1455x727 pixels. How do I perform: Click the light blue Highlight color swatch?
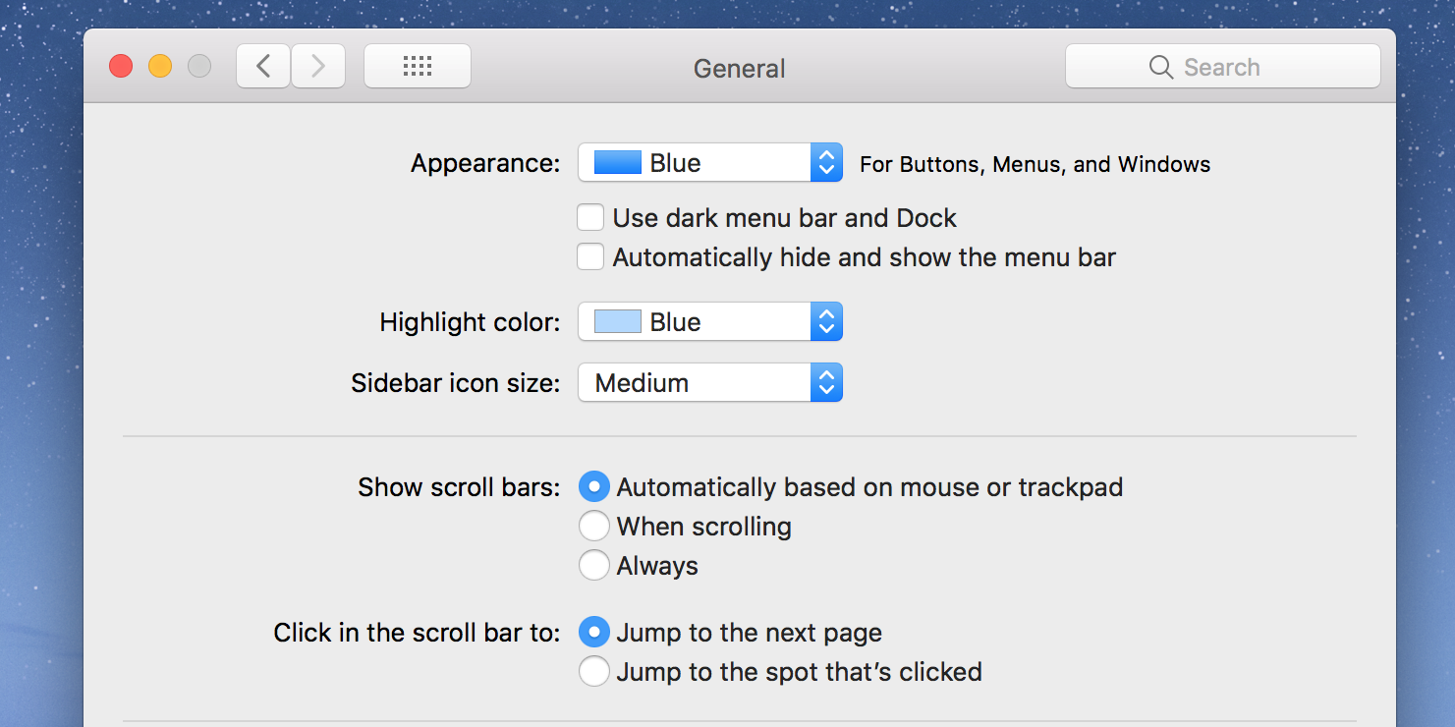(x=618, y=322)
